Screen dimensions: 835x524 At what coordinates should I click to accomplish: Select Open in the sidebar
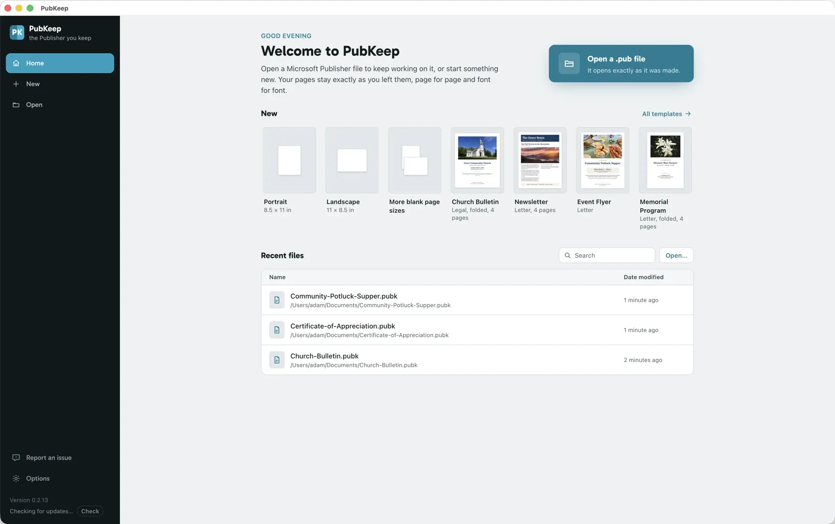pyautogui.click(x=60, y=105)
